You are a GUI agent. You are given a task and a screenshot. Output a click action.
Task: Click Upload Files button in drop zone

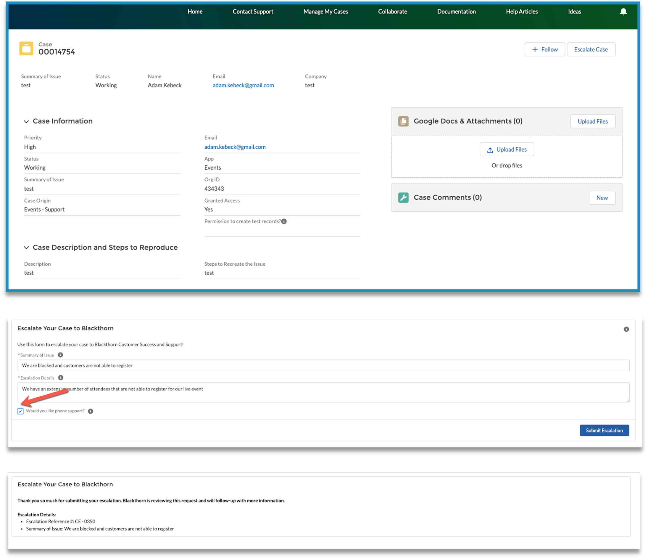[x=507, y=150]
